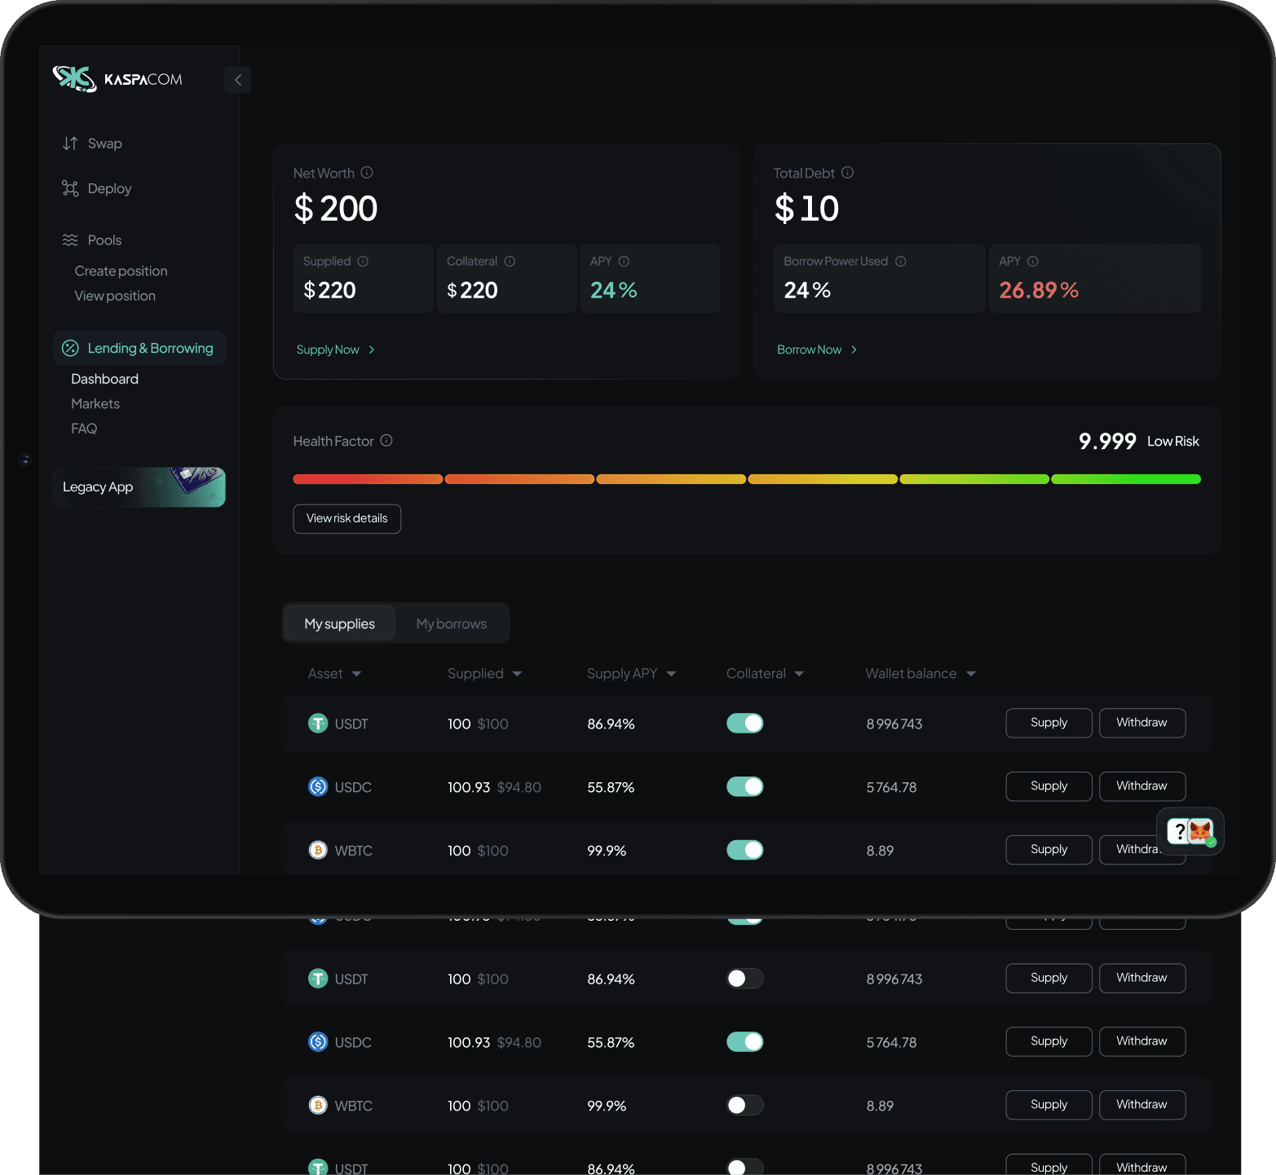This screenshot has width=1276, height=1175.
Task: Open the Supply APY column sort dropdown
Action: pos(671,674)
